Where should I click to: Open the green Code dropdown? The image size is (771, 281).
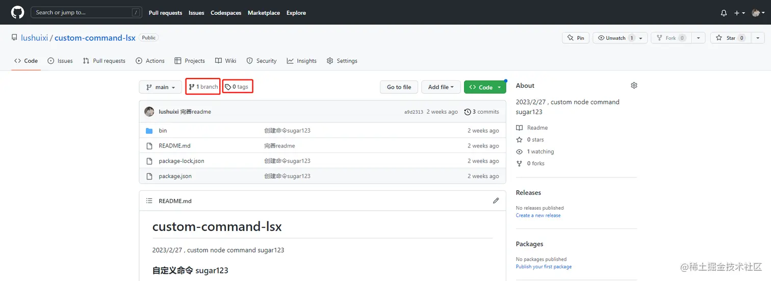[x=485, y=87]
